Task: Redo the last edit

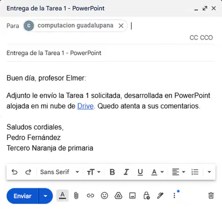Action: (x=28, y=172)
